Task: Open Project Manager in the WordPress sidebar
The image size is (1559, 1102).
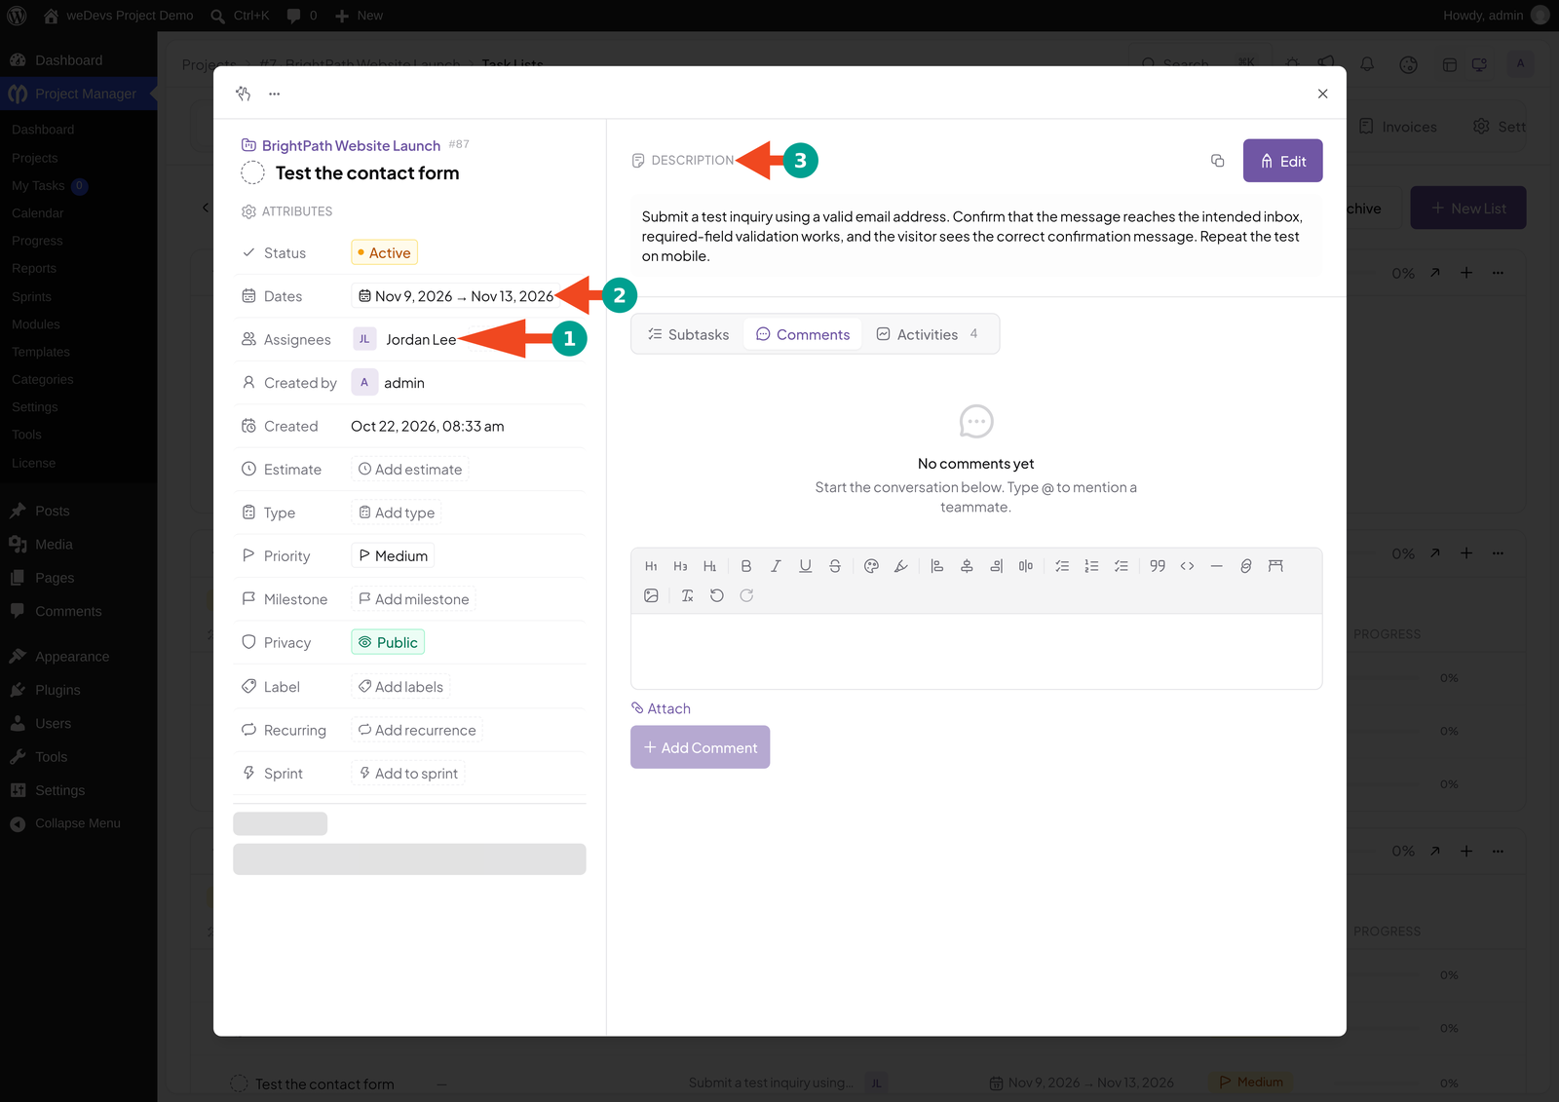Action: pos(78,94)
